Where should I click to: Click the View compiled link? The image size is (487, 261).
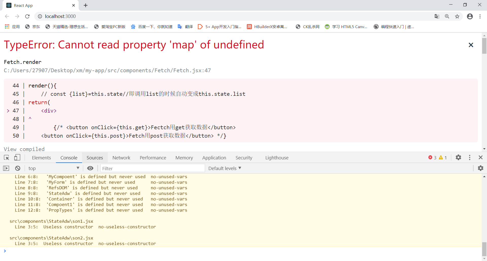(24, 149)
